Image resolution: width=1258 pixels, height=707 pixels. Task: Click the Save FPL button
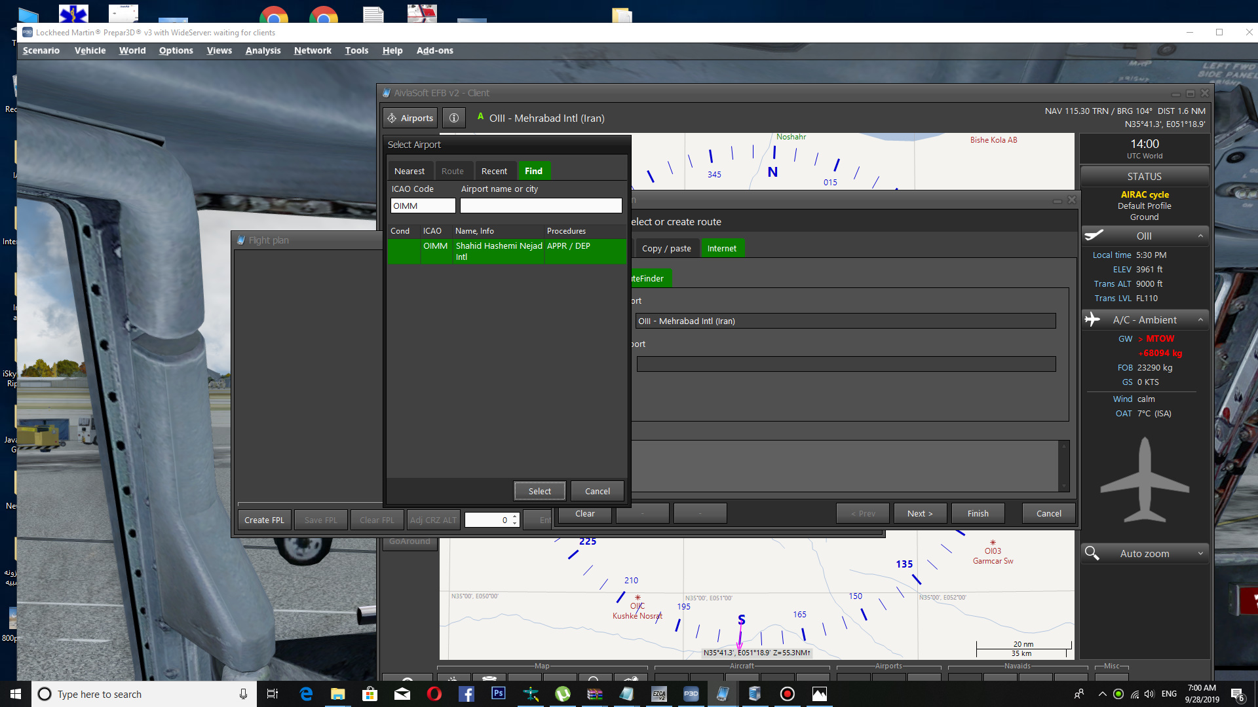coord(321,520)
